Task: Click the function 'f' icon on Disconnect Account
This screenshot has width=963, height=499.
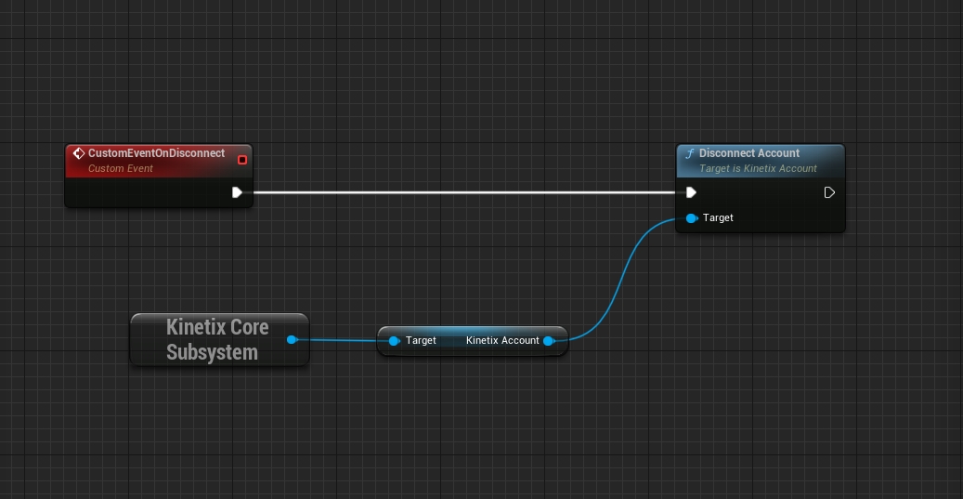Action: 689,153
